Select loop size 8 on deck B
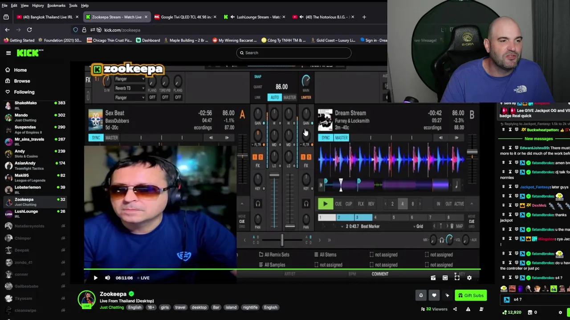The width and height of the screenshot is (570, 320). pyautogui.click(x=412, y=204)
